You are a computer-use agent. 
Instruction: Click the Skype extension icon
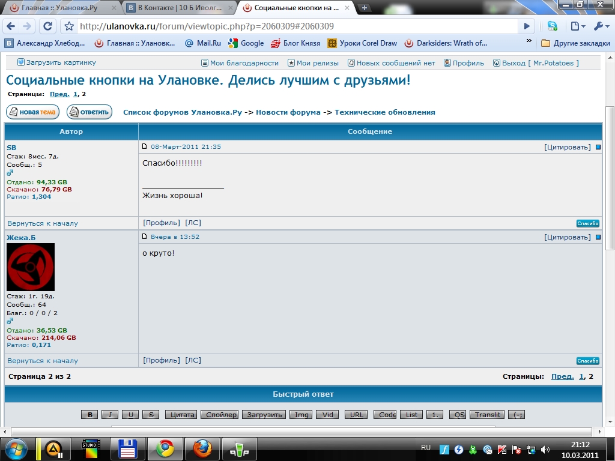(553, 26)
